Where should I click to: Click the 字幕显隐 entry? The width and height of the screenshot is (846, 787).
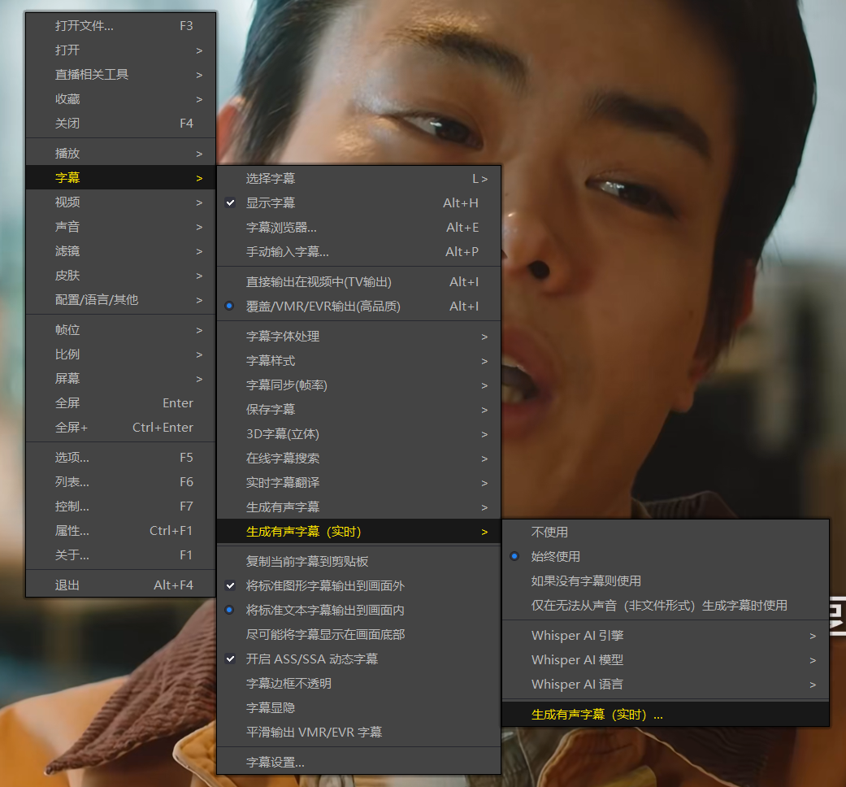click(x=358, y=707)
